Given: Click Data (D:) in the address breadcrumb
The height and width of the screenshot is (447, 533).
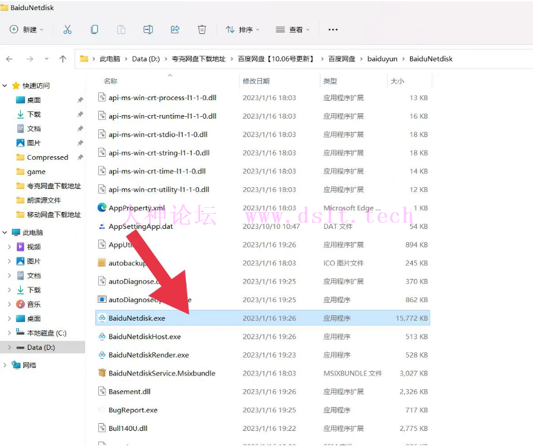Looking at the screenshot, I should [146, 59].
